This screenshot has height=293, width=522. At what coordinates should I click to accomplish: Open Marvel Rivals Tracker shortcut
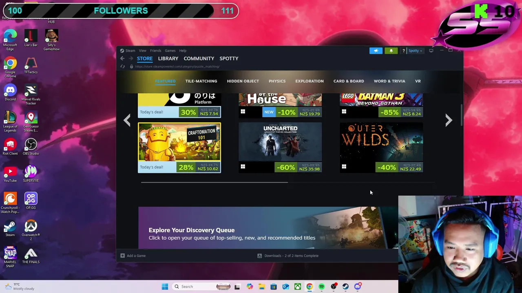[x=31, y=94]
